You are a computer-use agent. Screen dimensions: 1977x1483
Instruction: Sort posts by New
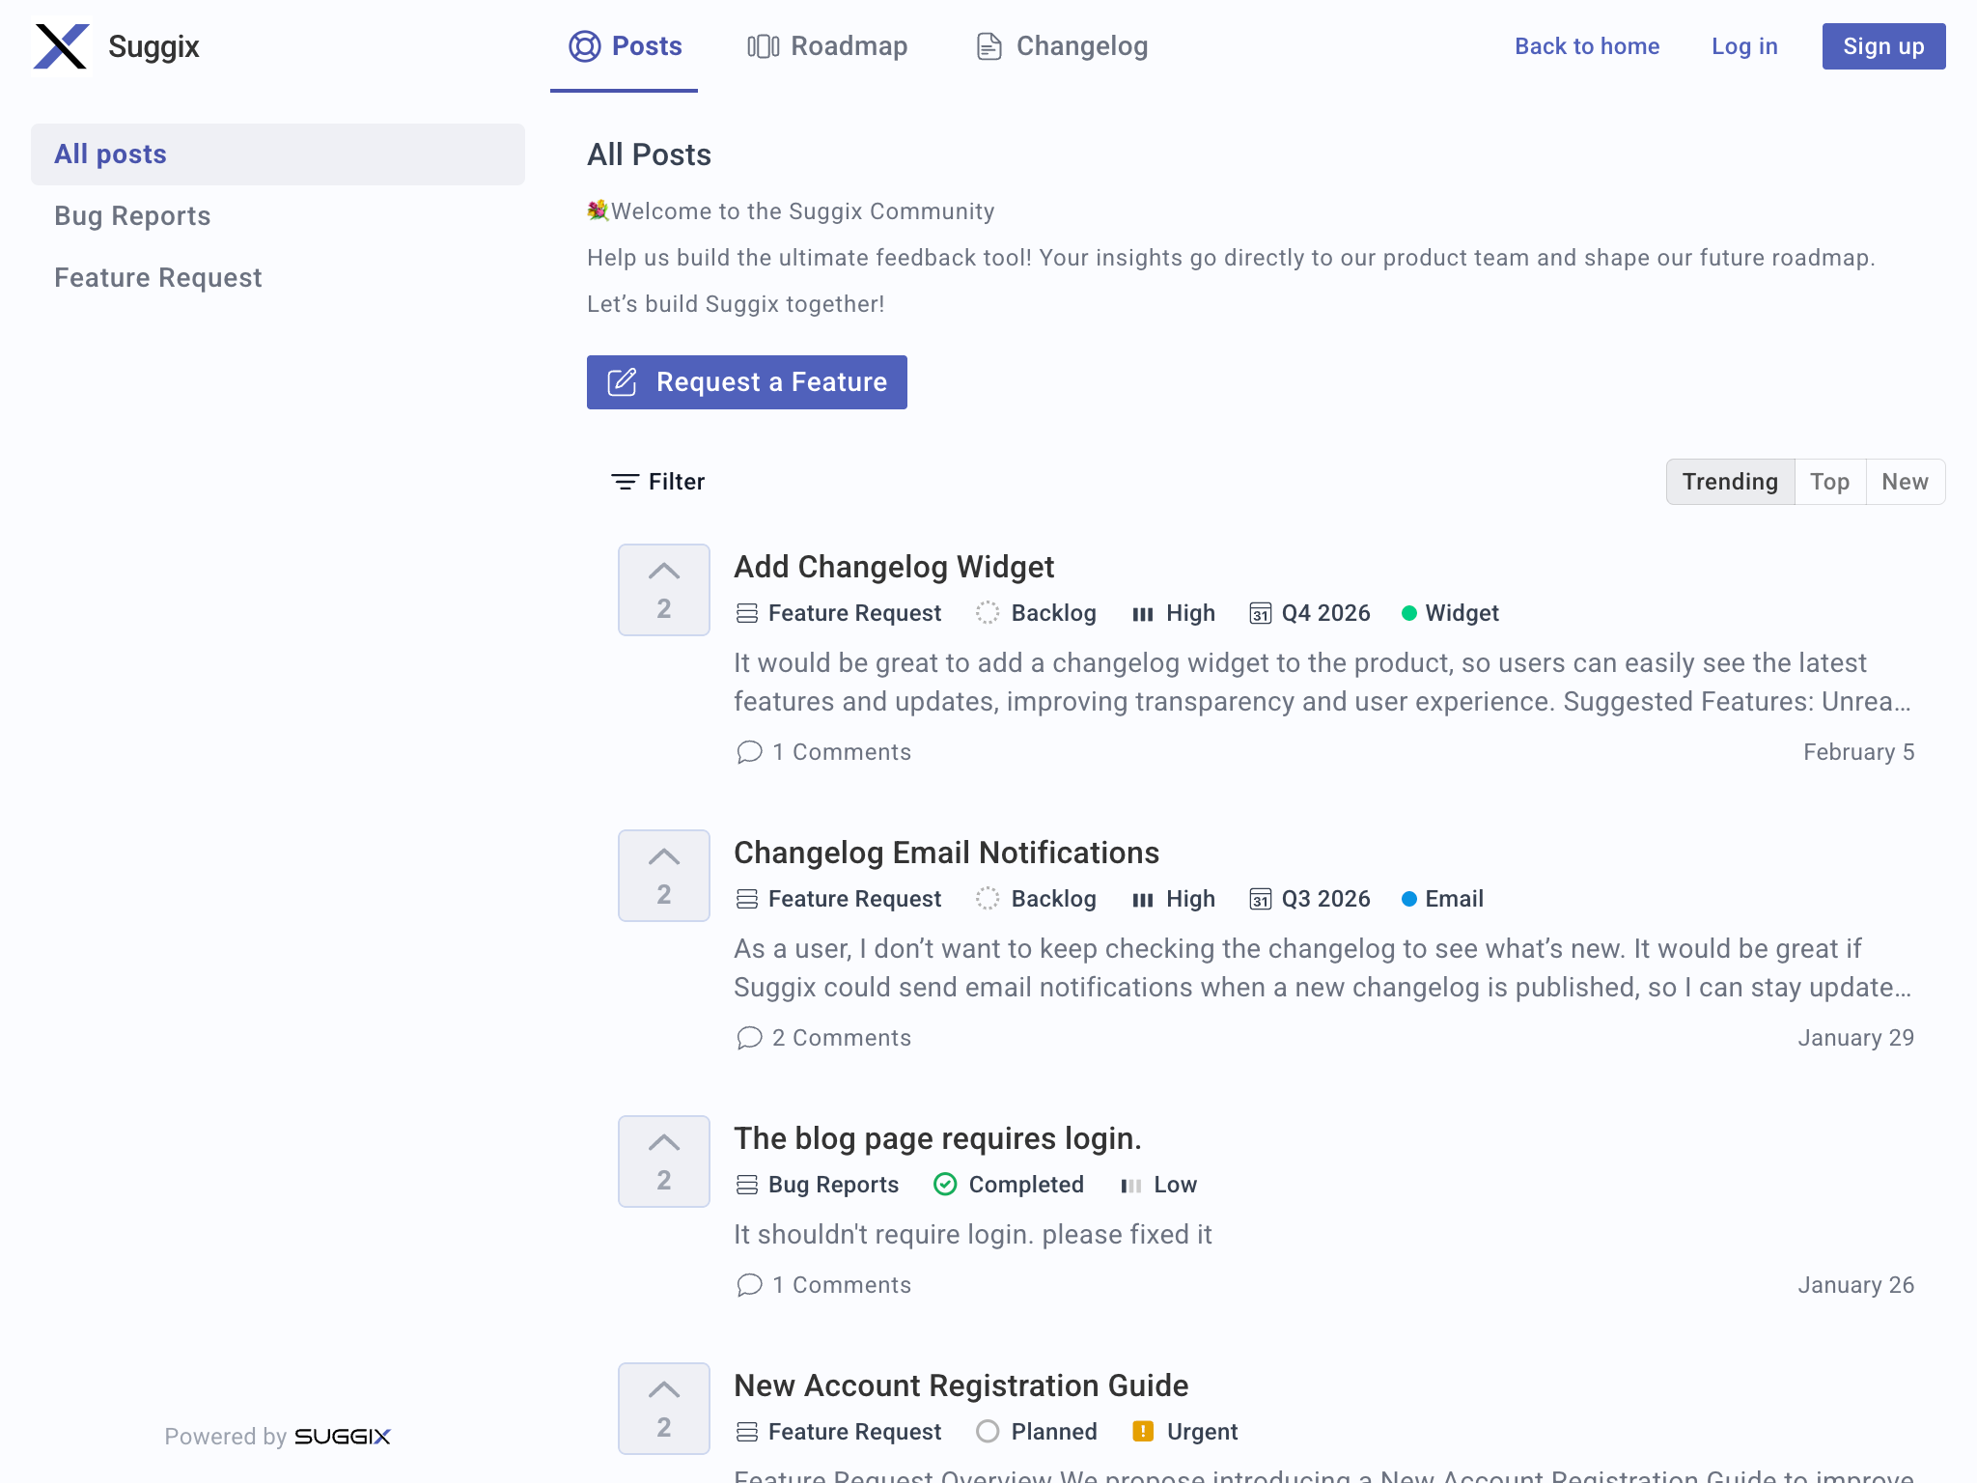click(1905, 482)
